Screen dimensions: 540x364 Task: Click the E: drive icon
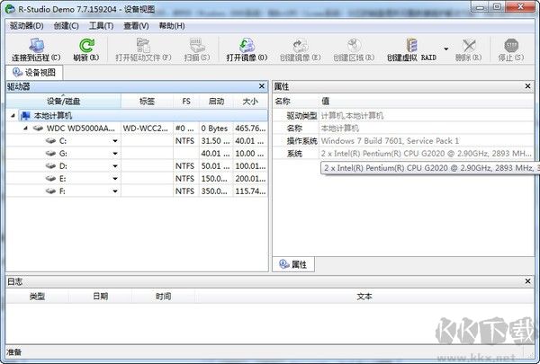(x=50, y=179)
